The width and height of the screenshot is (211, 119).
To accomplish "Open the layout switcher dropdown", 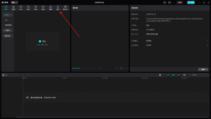I will pyautogui.click(x=170, y=2).
